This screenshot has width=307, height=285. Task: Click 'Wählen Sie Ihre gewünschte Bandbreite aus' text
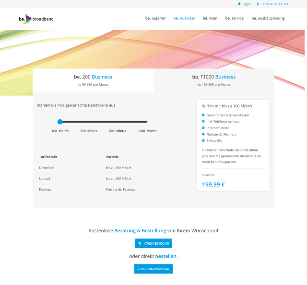click(76, 105)
